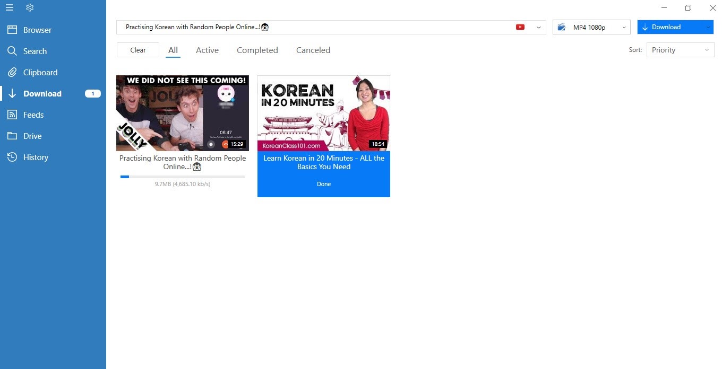Click the Browser window icon in sidebar
The width and height of the screenshot is (722, 369).
pos(12,30)
